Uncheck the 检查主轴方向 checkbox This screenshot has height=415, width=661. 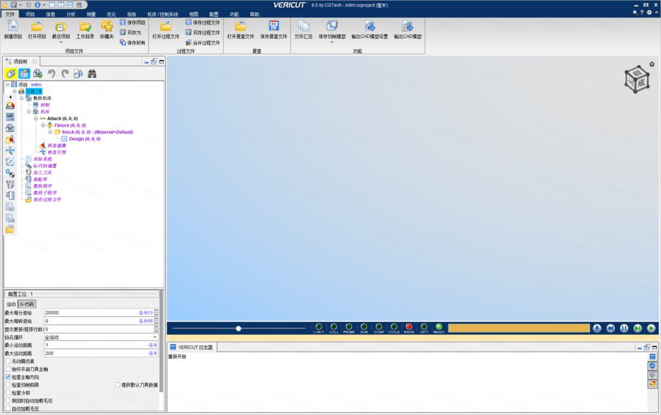[x=8, y=377]
